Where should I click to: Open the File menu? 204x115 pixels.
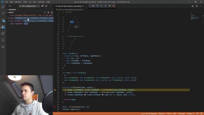[6, 2]
